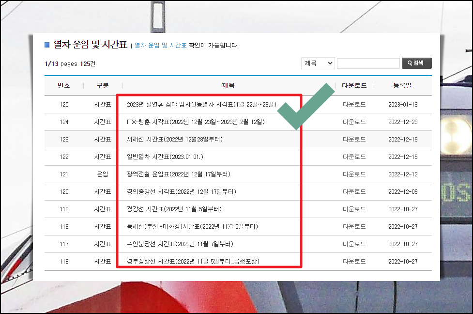Click the 구분 column header
Image resolution: width=473 pixels, height=314 pixels.
[x=103, y=85]
